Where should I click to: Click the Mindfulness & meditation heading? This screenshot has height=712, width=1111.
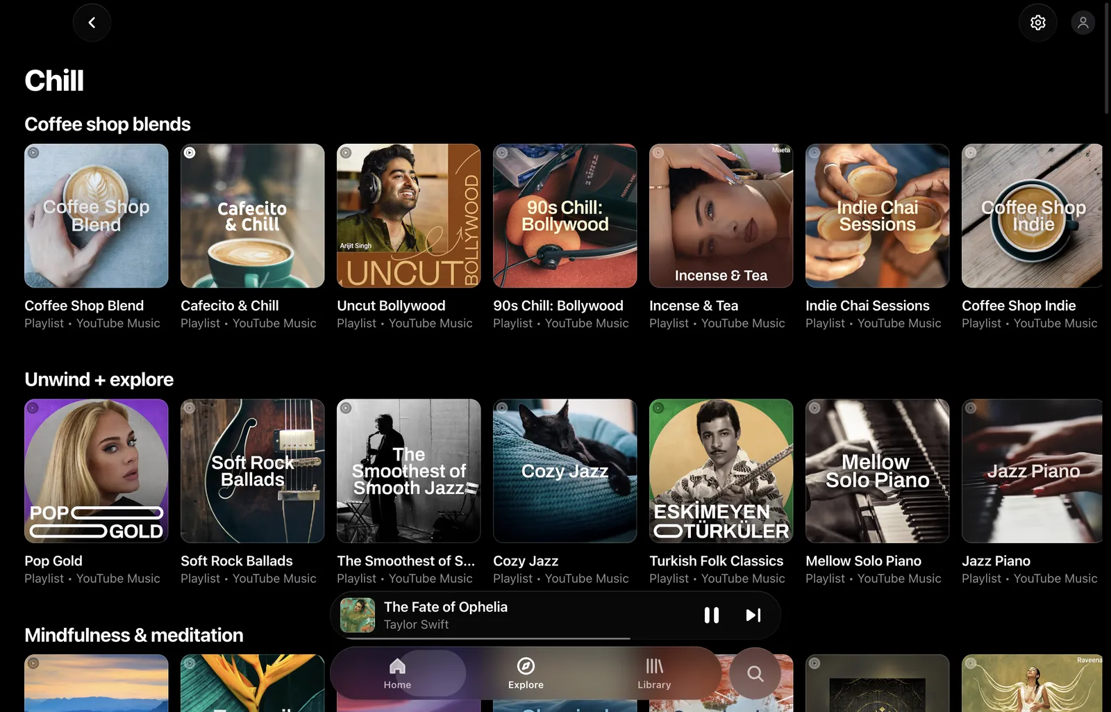coord(134,635)
